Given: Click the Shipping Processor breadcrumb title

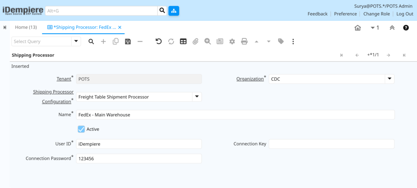Looking at the screenshot, I should click(x=33, y=55).
